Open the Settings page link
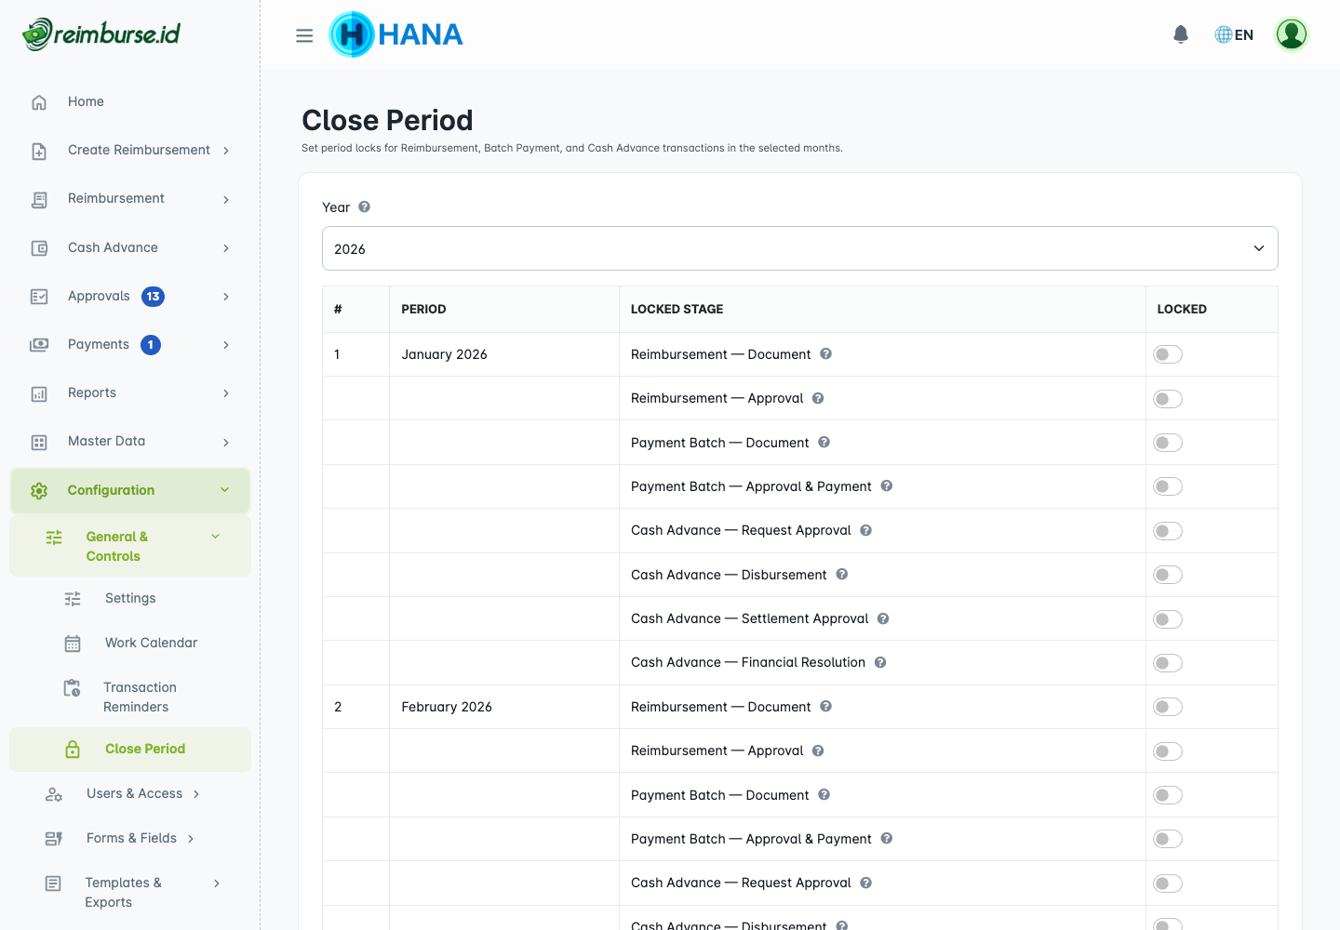The height and width of the screenshot is (930, 1340). (x=130, y=598)
